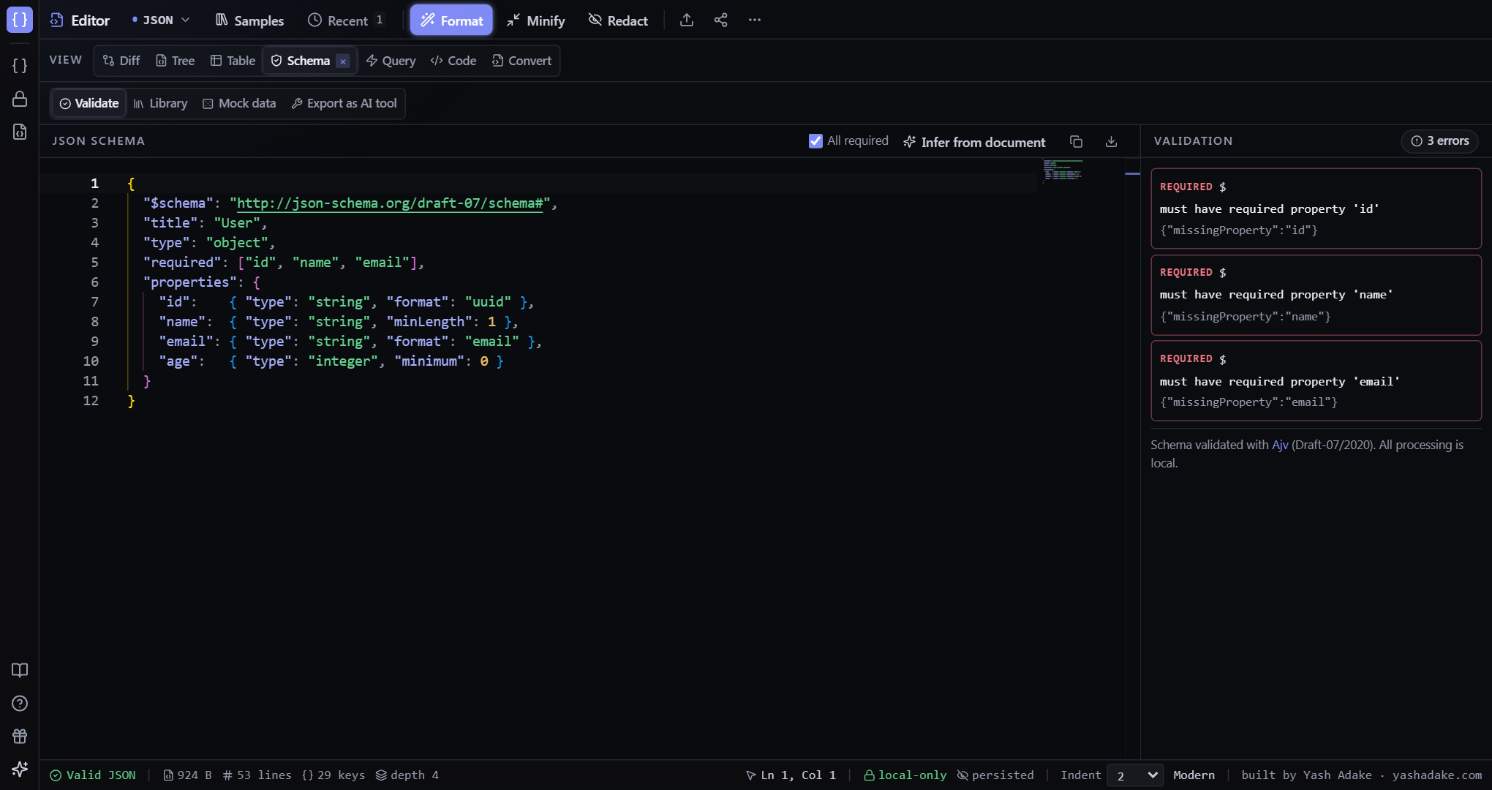1492x790 pixels.
Task: Click the 3 errors badge
Action: pyautogui.click(x=1439, y=141)
